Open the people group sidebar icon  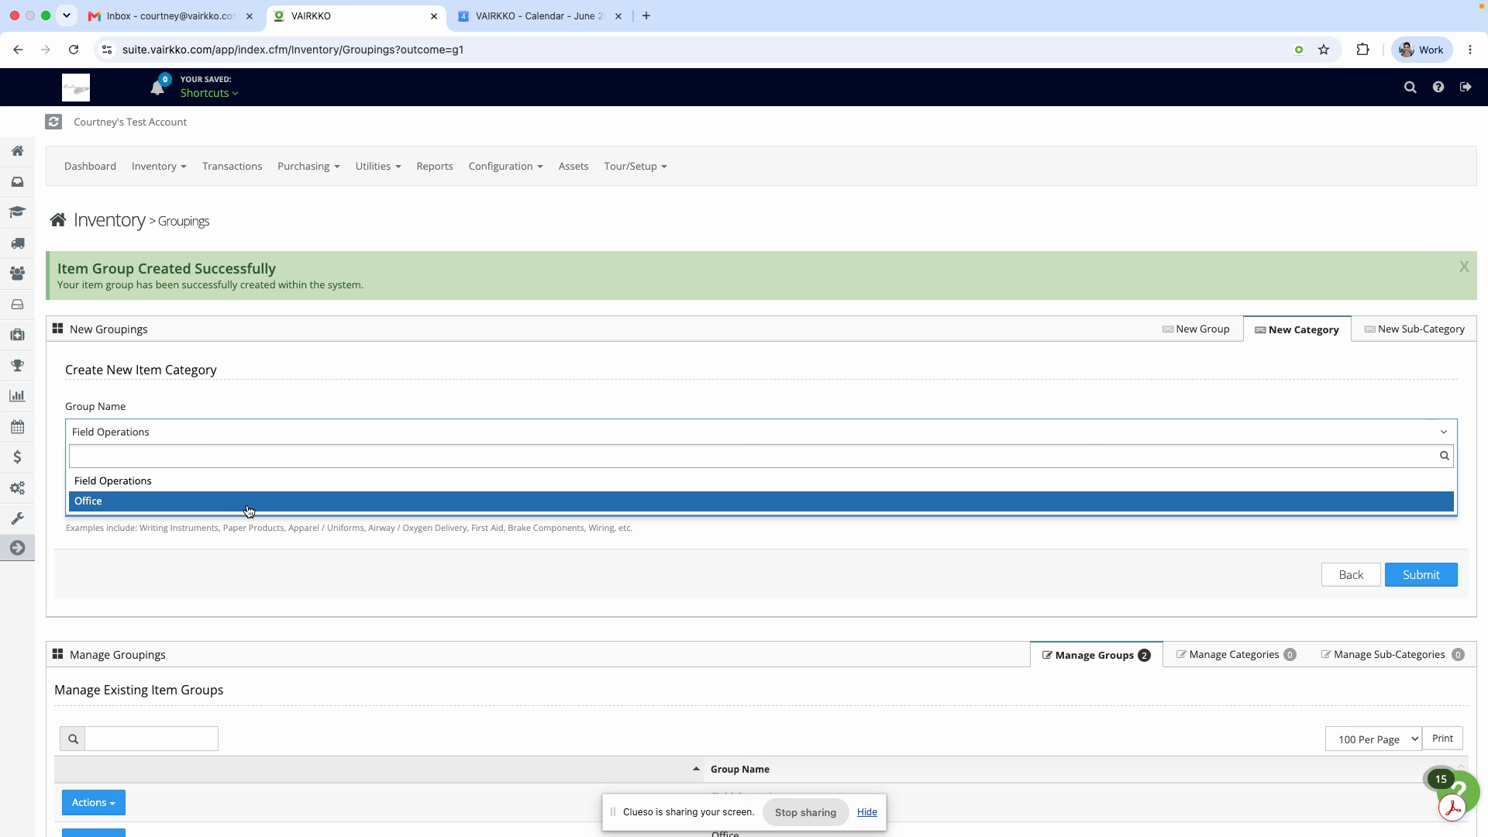click(17, 274)
